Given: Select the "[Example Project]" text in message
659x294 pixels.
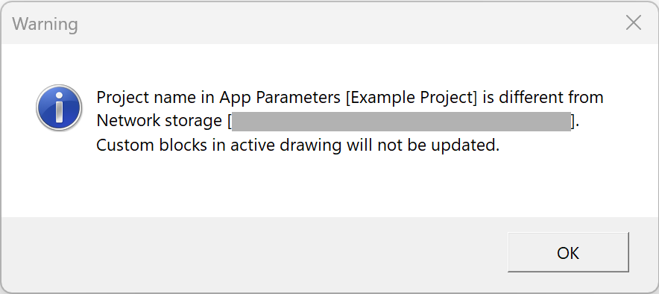Looking at the screenshot, I should [x=412, y=98].
